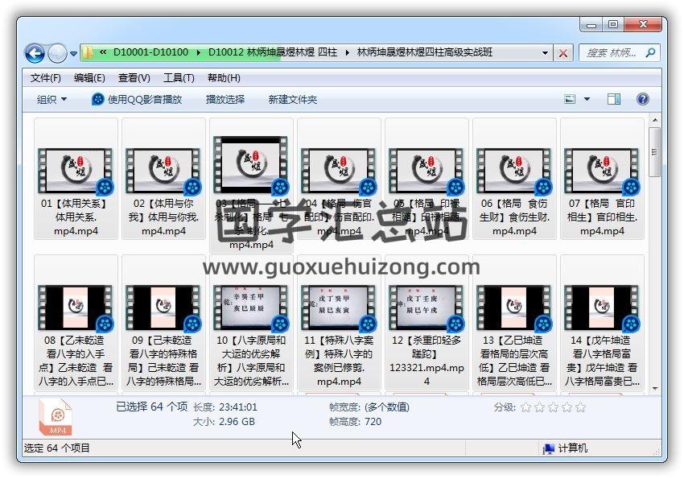
Task: Click 新建文件夹 toolbar button
Action: coord(292,100)
